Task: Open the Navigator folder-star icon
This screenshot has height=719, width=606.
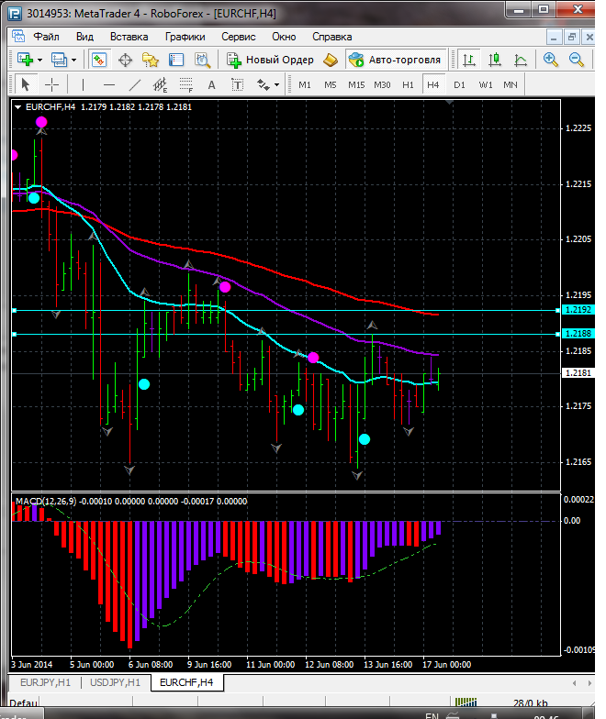Action: [x=151, y=60]
